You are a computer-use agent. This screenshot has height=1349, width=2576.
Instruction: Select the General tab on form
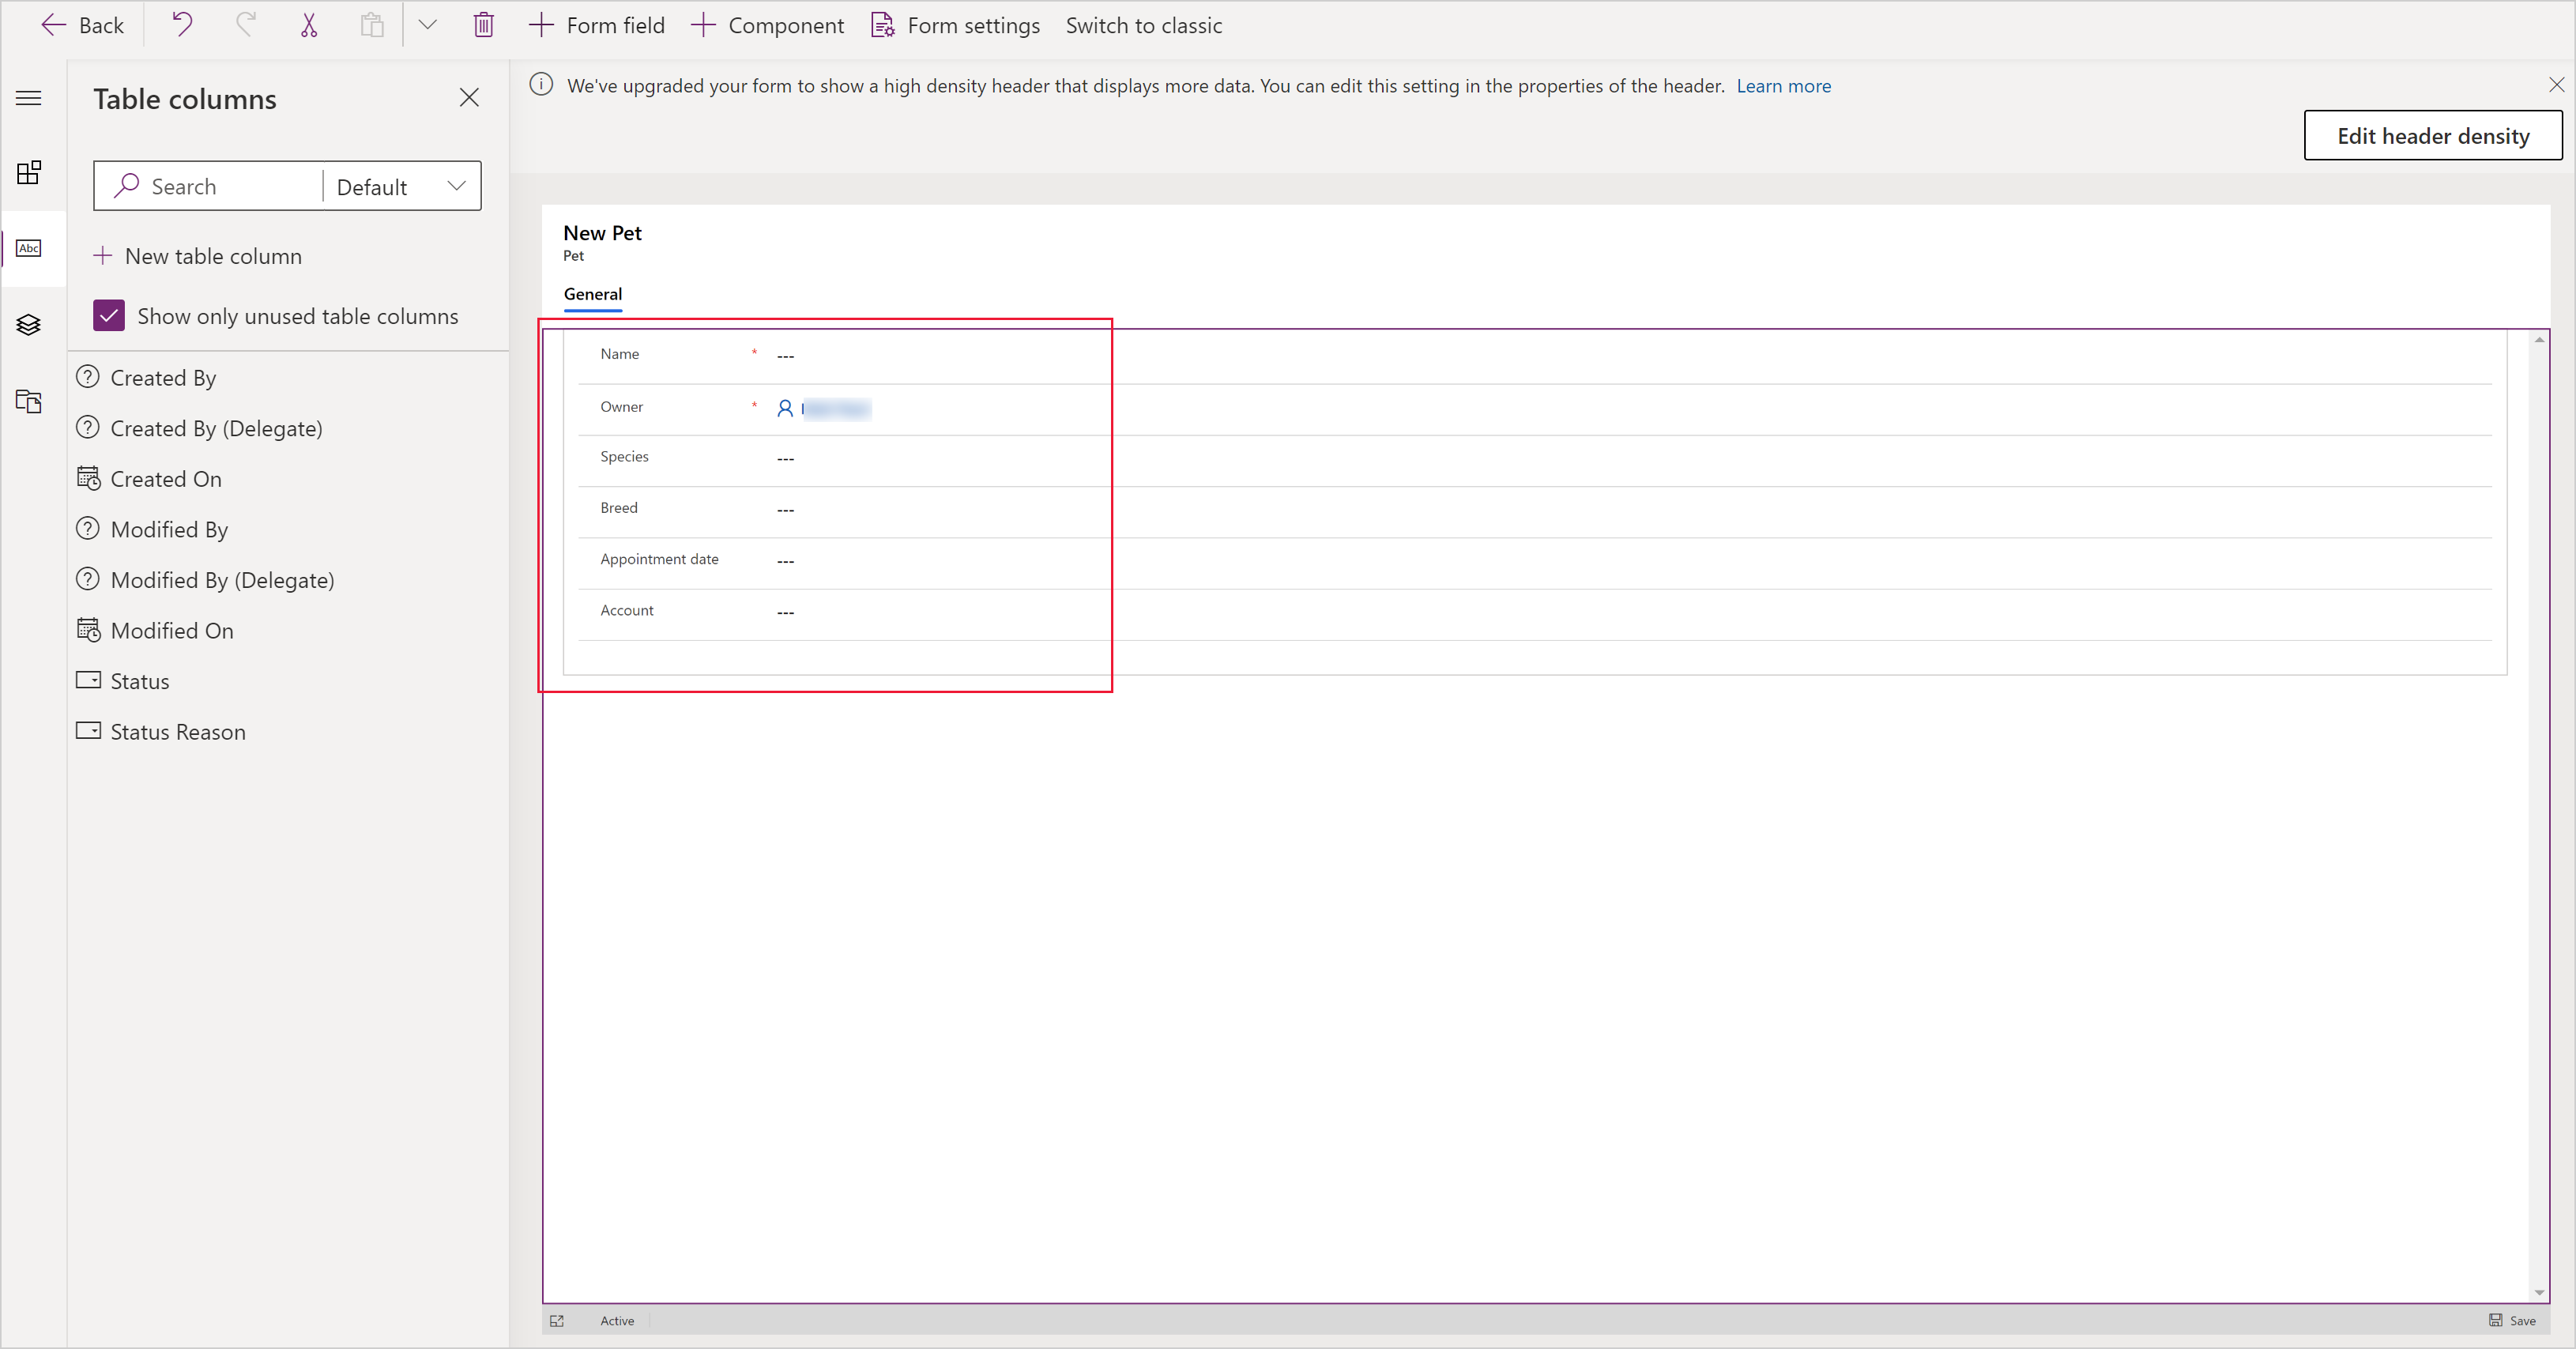pyautogui.click(x=593, y=293)
